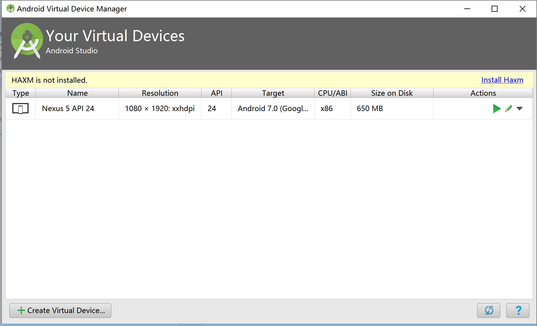Screen dimensions: 537x326
Task: Open help with the question mark button
Action: [518, 310]
